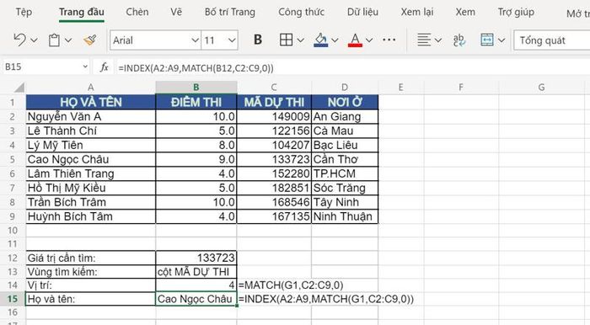The height and width of the screenshot is (325, 590).
Task: Click into the formula bar INDEX formula
Action: point(196,68)
